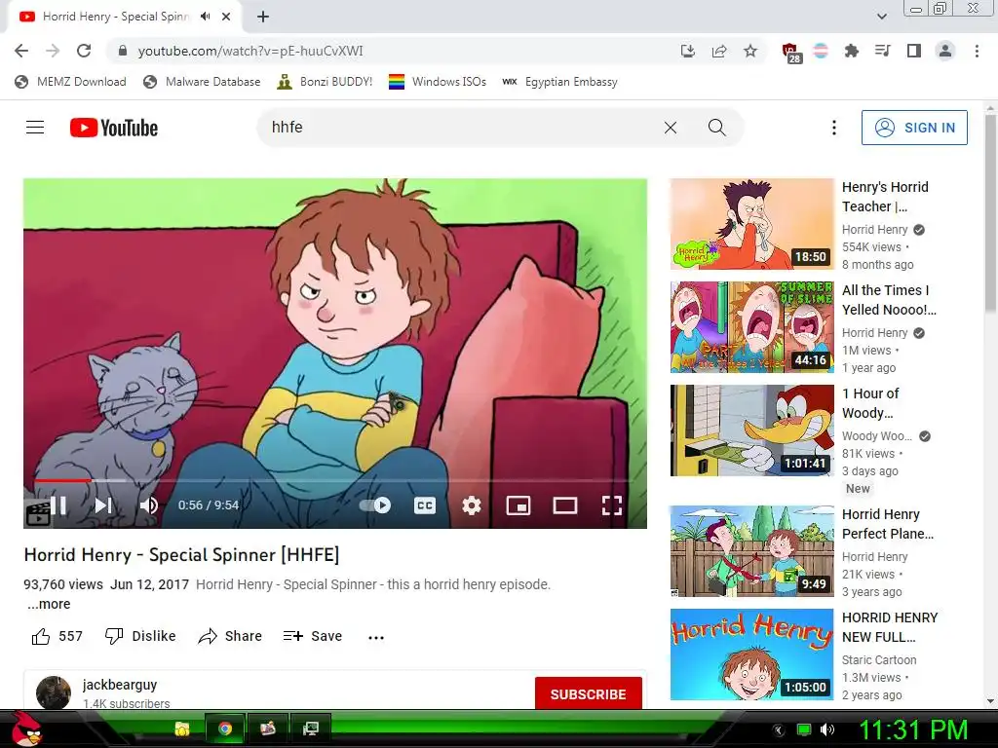998x748 pixels.
Task: Open MEMZ Download bookmark
Action: [x=70, y=82]
